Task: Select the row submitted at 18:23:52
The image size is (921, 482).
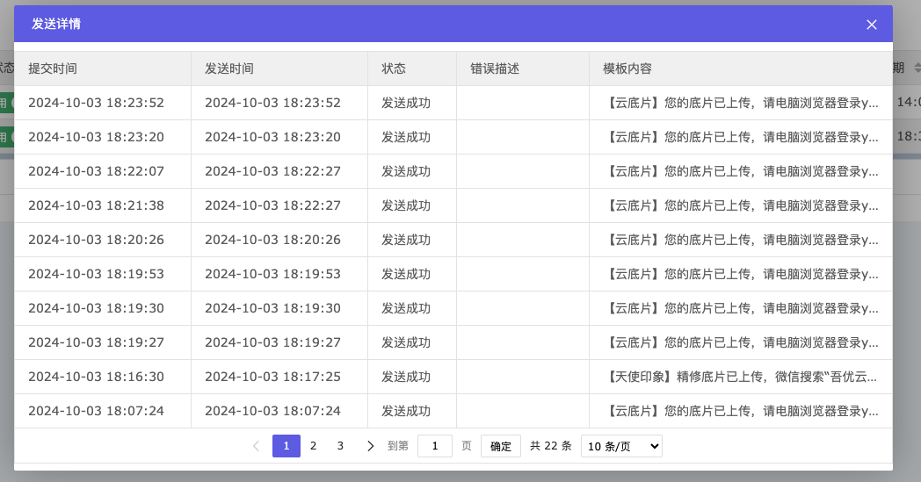Action: click(96, 103)
